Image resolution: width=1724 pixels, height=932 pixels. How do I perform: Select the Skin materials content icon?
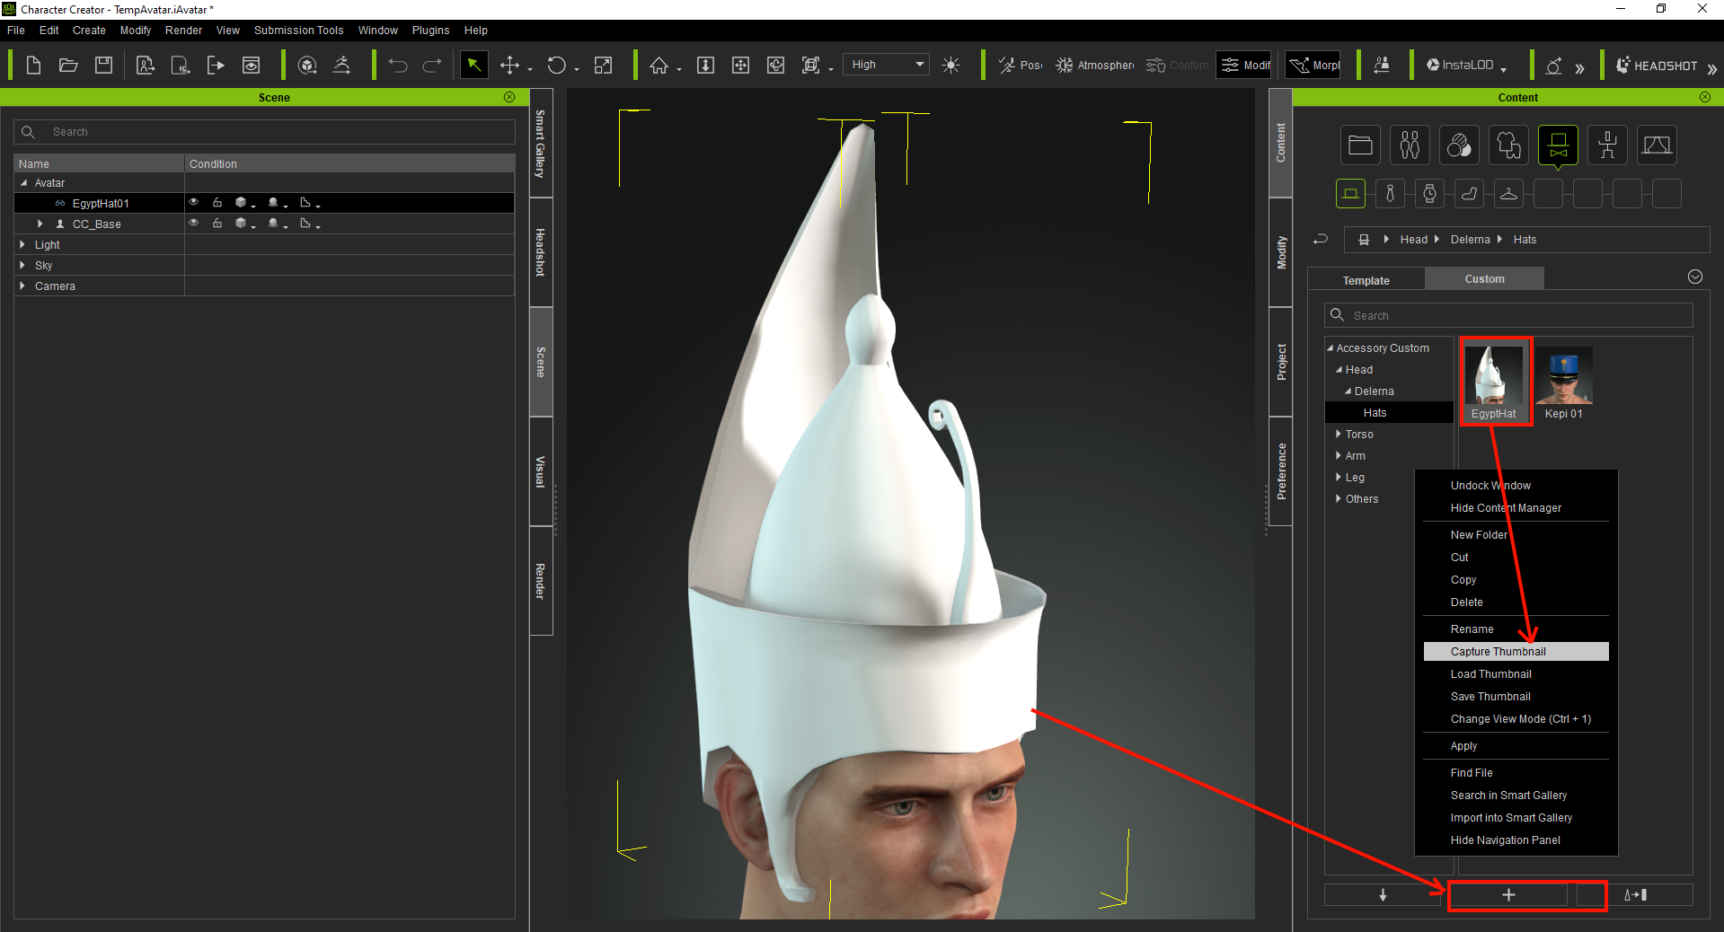1459,145
